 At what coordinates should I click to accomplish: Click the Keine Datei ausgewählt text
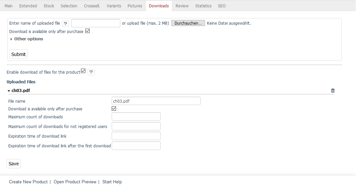click(x=229, y=23)
